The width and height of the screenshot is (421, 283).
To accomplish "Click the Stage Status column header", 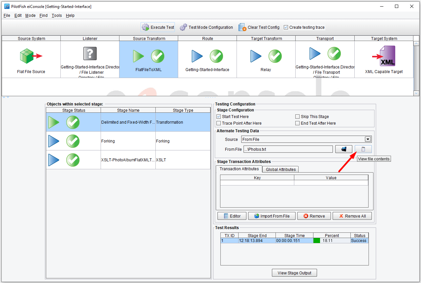I will click(x=74, y=110).
